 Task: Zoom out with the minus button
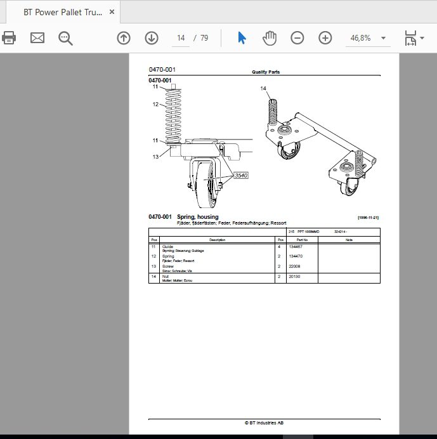[x=297, y=38]
